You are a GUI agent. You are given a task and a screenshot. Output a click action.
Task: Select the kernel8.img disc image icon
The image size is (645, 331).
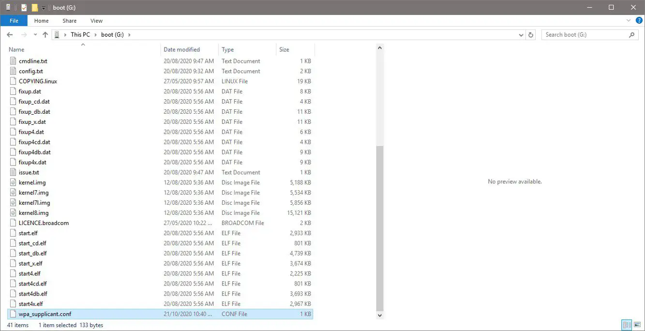tap(14, 213)
